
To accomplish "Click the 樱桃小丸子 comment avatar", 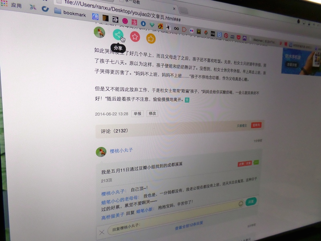I will [101, 152].
